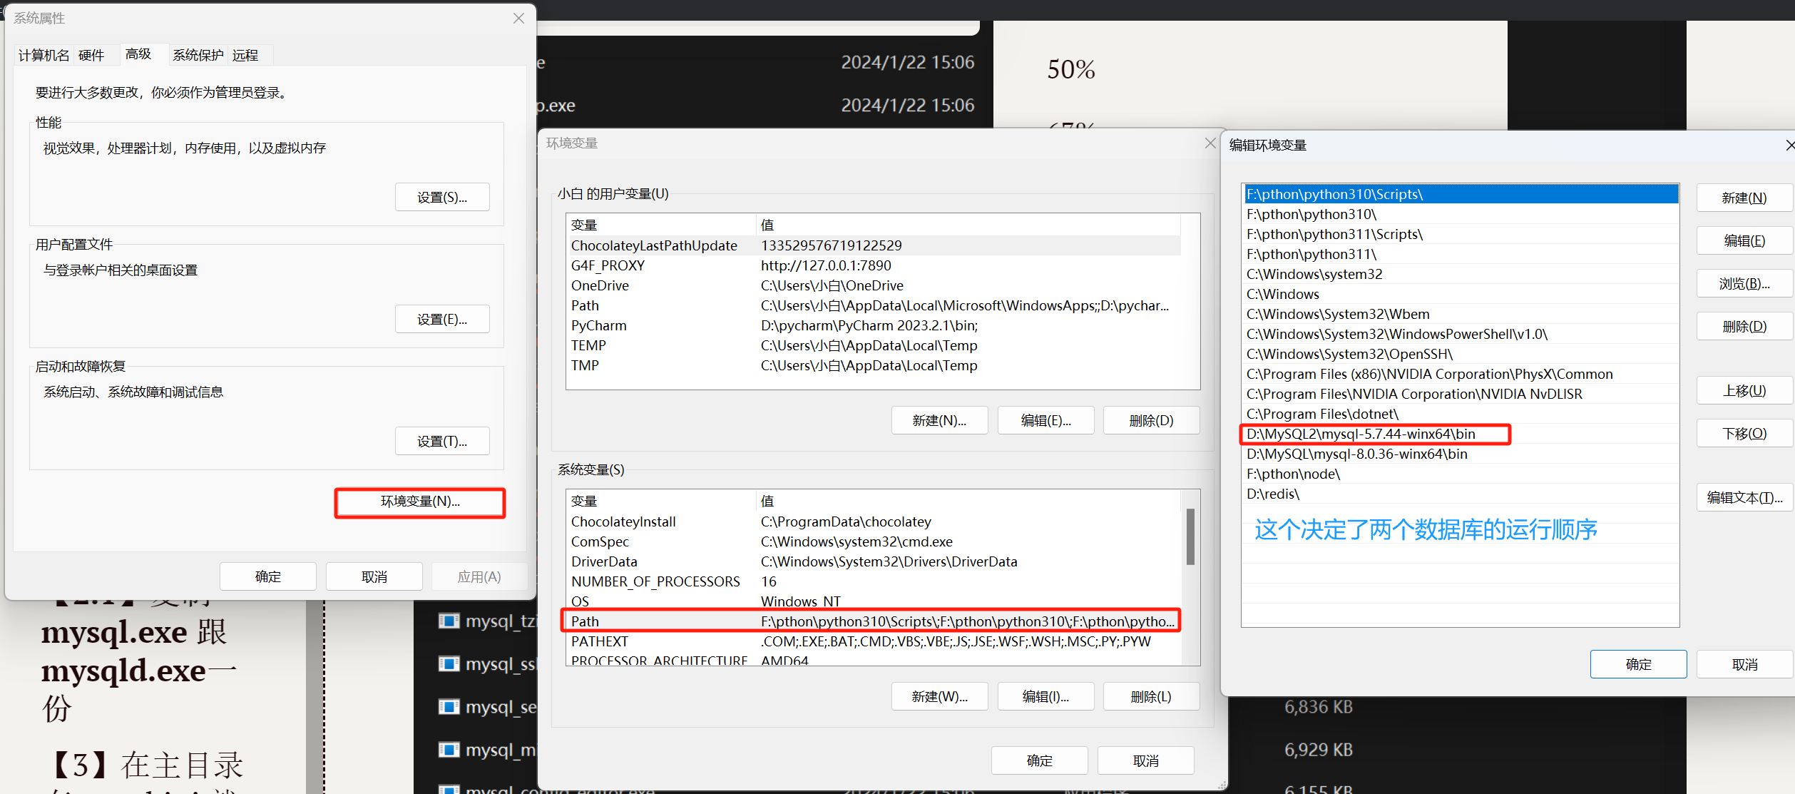The image size is (1795, 794).
Task: Click 新建(W)... under system variables
Action: 939,696
